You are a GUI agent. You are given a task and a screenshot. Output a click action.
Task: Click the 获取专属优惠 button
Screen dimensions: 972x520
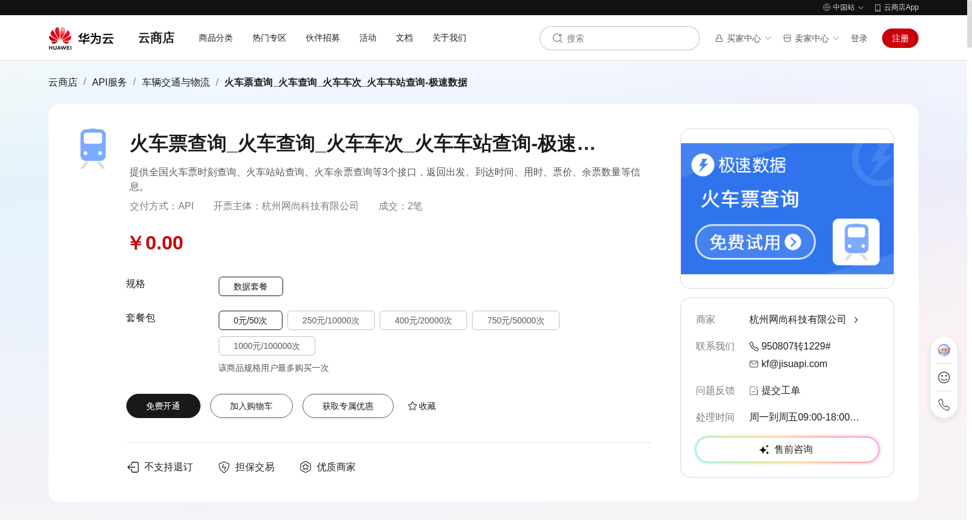[348, 406]
